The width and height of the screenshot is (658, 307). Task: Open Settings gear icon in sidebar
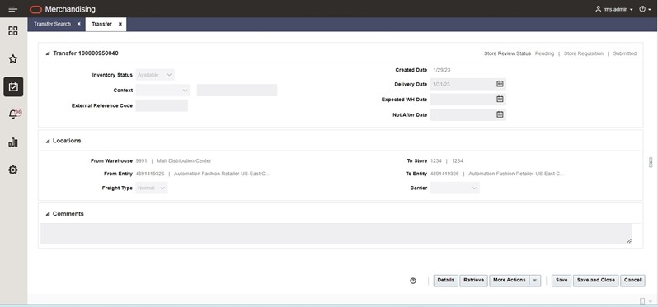[x=13, y=170]
